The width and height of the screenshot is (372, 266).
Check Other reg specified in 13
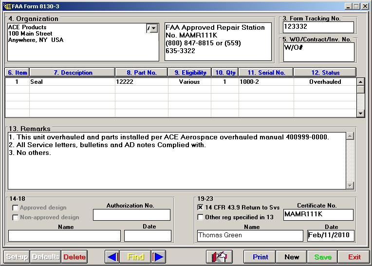coord(201,217)
